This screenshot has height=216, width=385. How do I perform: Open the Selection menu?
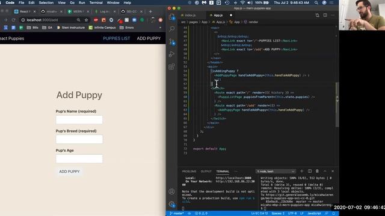coord(46,2)
